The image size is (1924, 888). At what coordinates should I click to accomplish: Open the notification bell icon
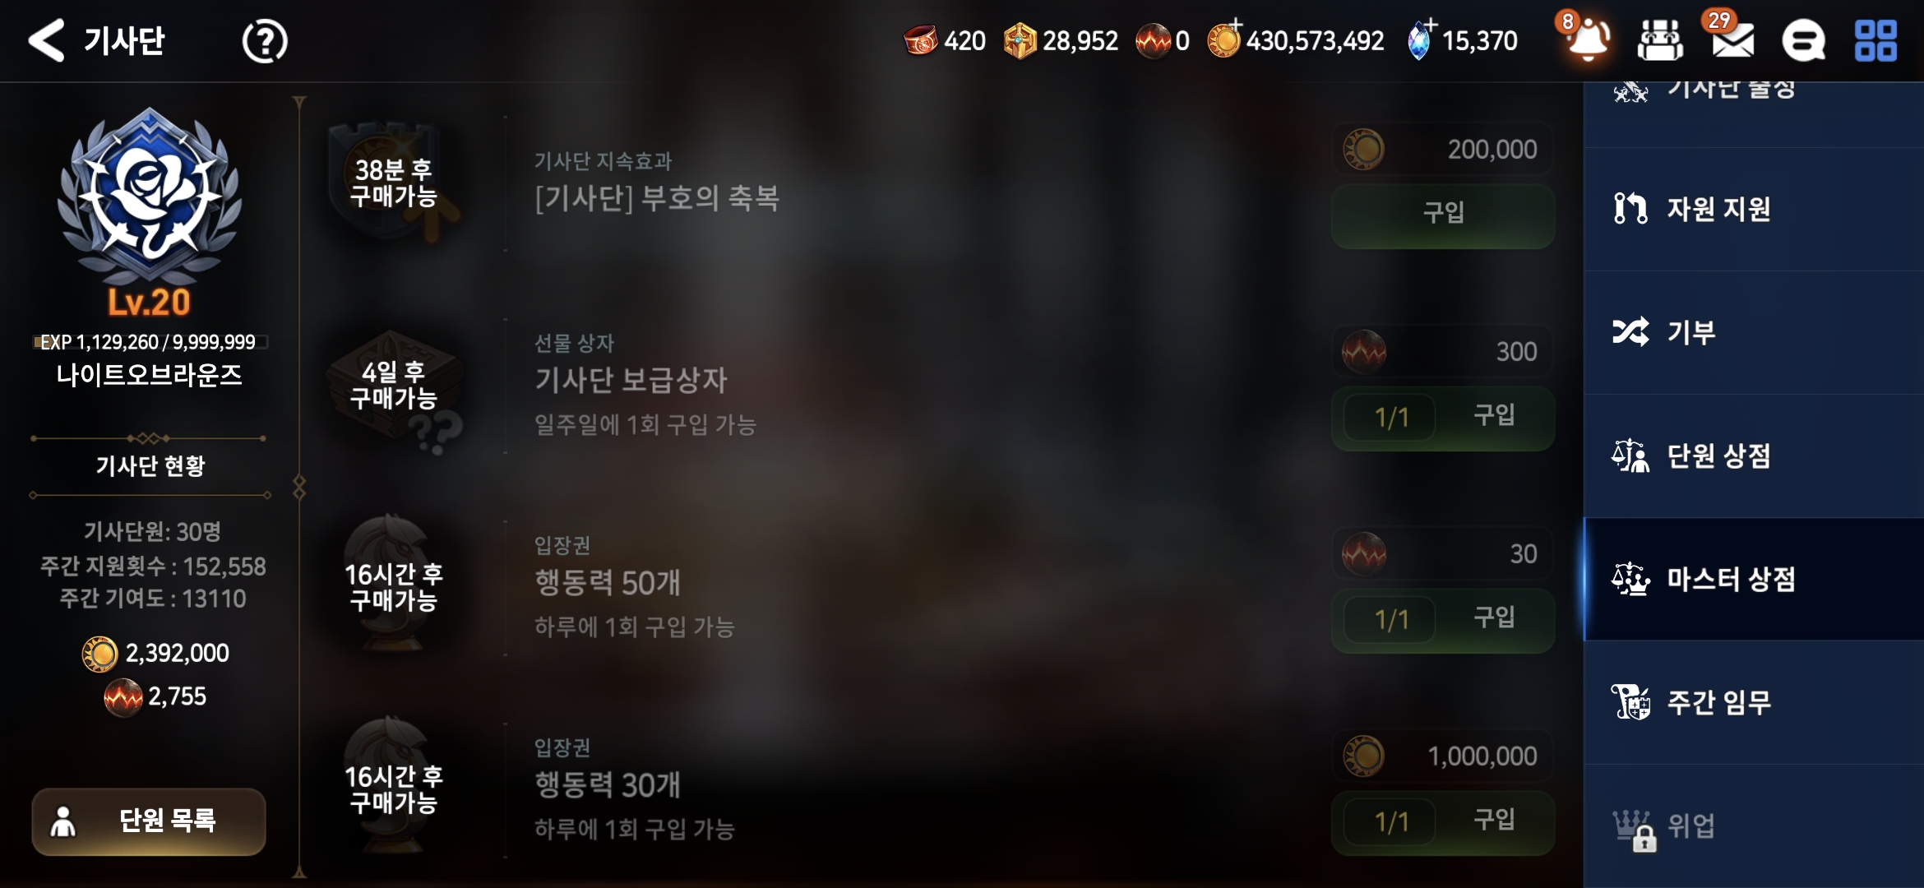click(1589, 39)
